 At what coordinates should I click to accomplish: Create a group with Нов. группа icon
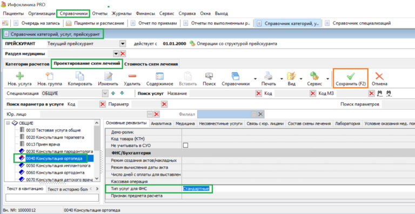point(50,76)
